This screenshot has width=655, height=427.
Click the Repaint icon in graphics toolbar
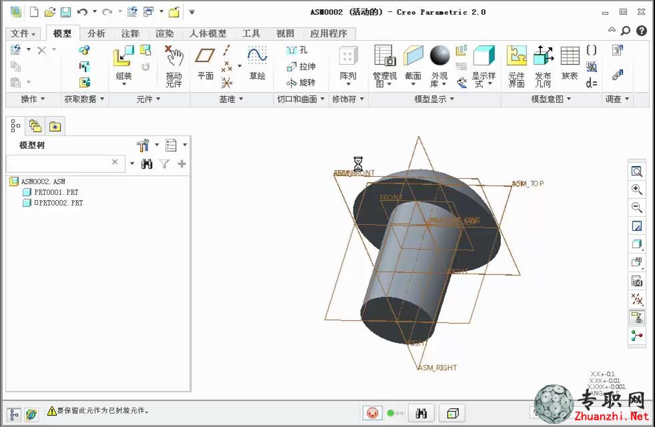[636, 226]
